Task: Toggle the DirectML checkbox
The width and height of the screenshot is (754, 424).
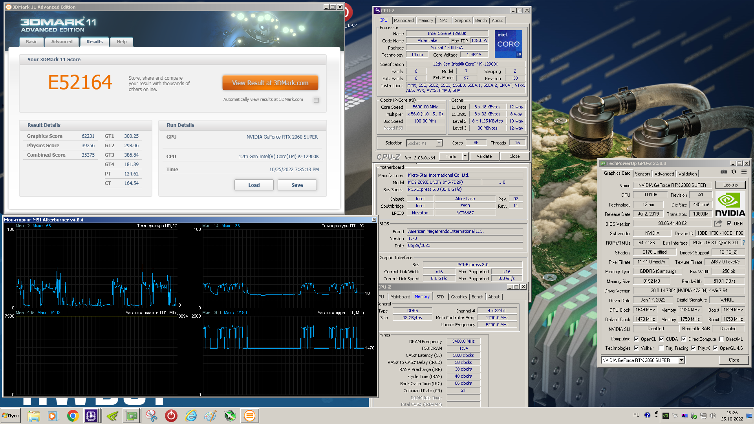Action: coord(721,339)
